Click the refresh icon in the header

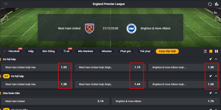tap(210, 4)
